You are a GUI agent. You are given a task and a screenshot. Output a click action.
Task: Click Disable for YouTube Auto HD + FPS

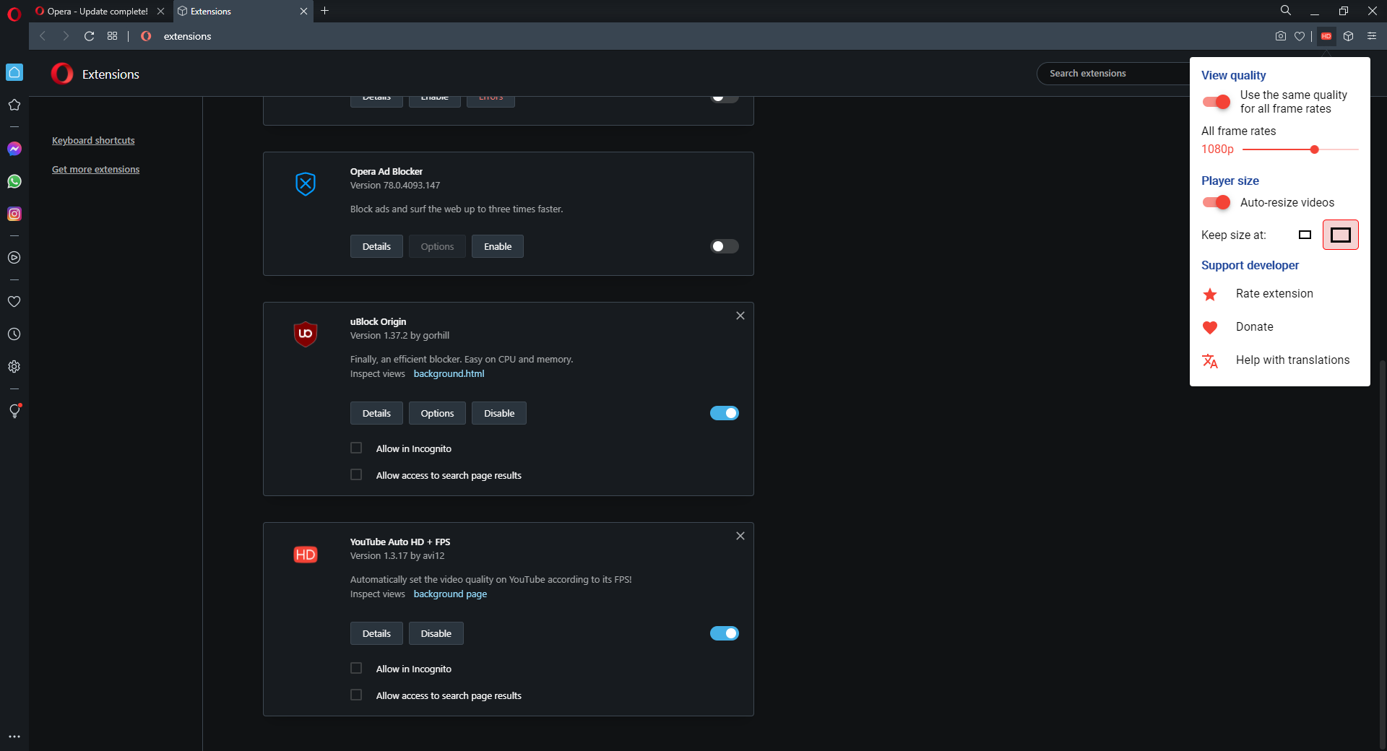[x=436, y=633]
